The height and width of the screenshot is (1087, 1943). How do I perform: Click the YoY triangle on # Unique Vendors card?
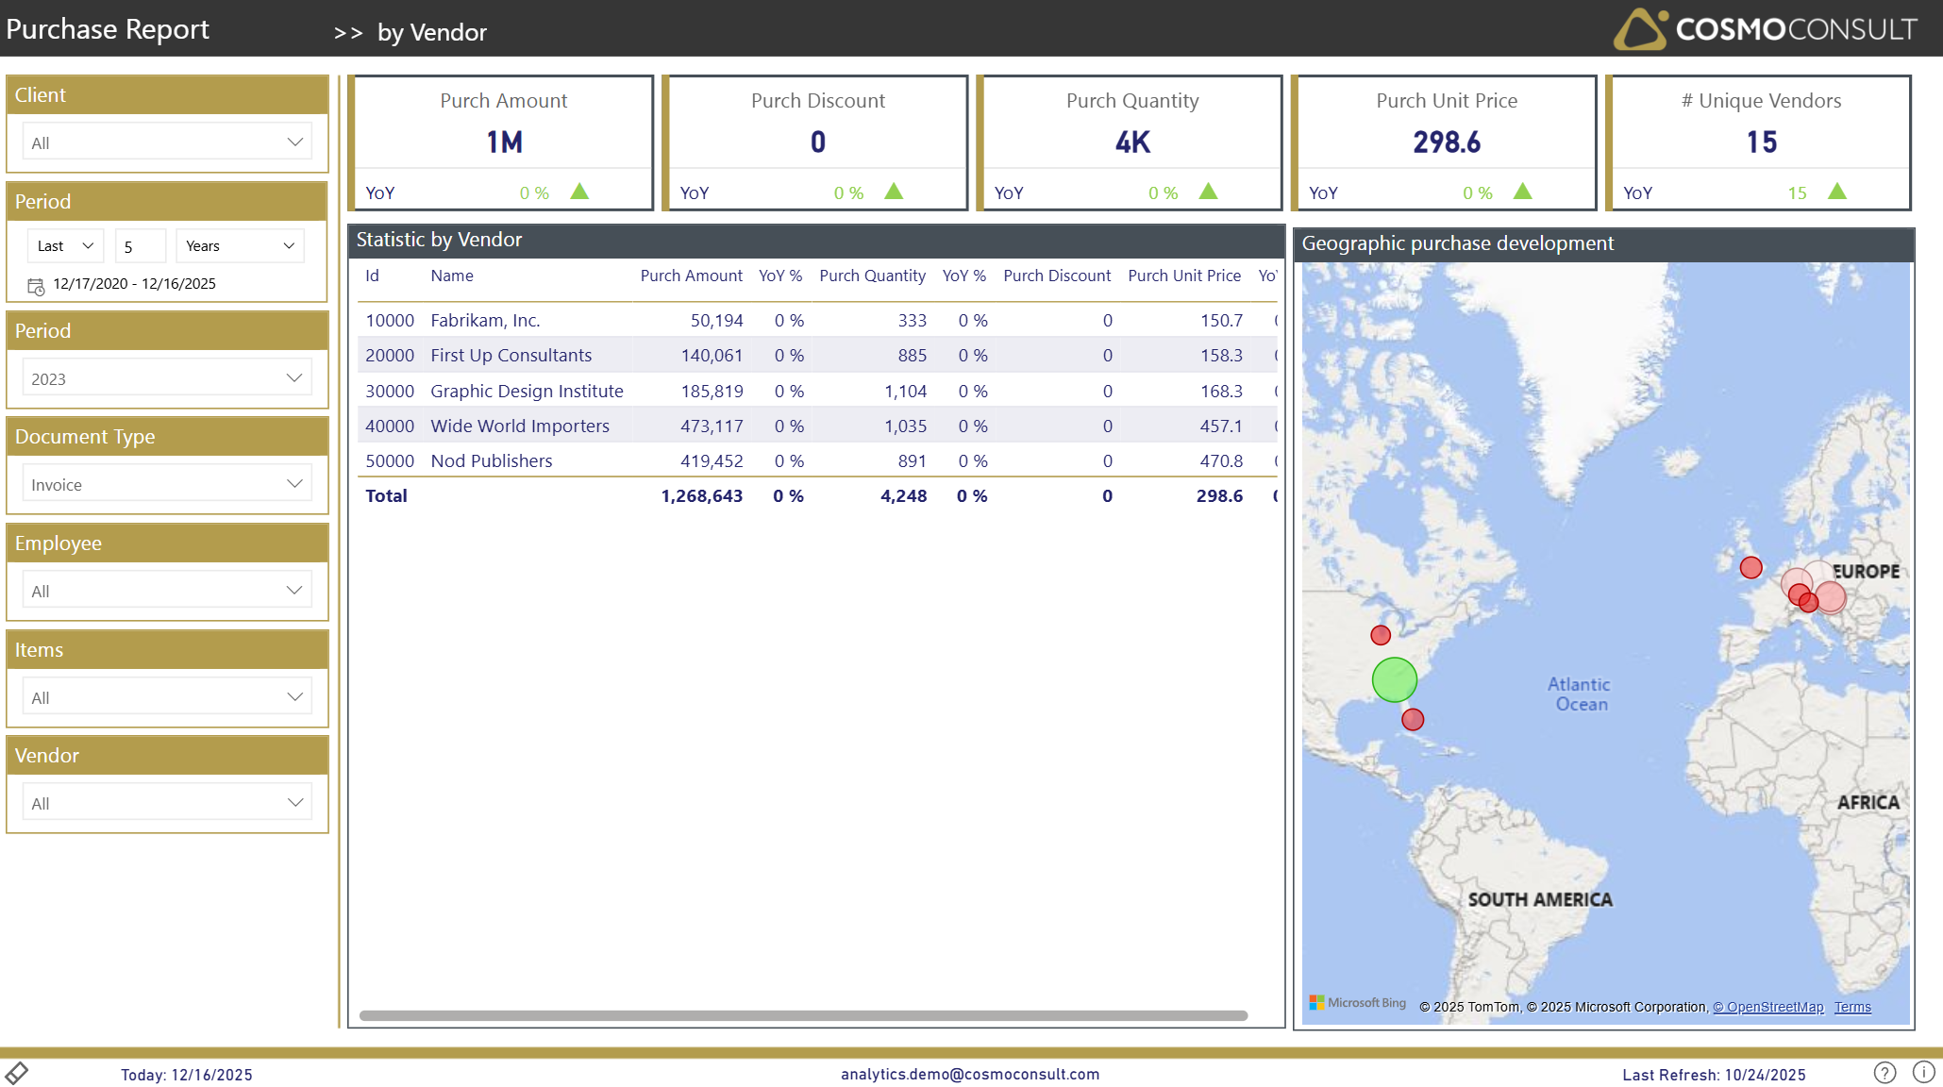[1837, 191]
